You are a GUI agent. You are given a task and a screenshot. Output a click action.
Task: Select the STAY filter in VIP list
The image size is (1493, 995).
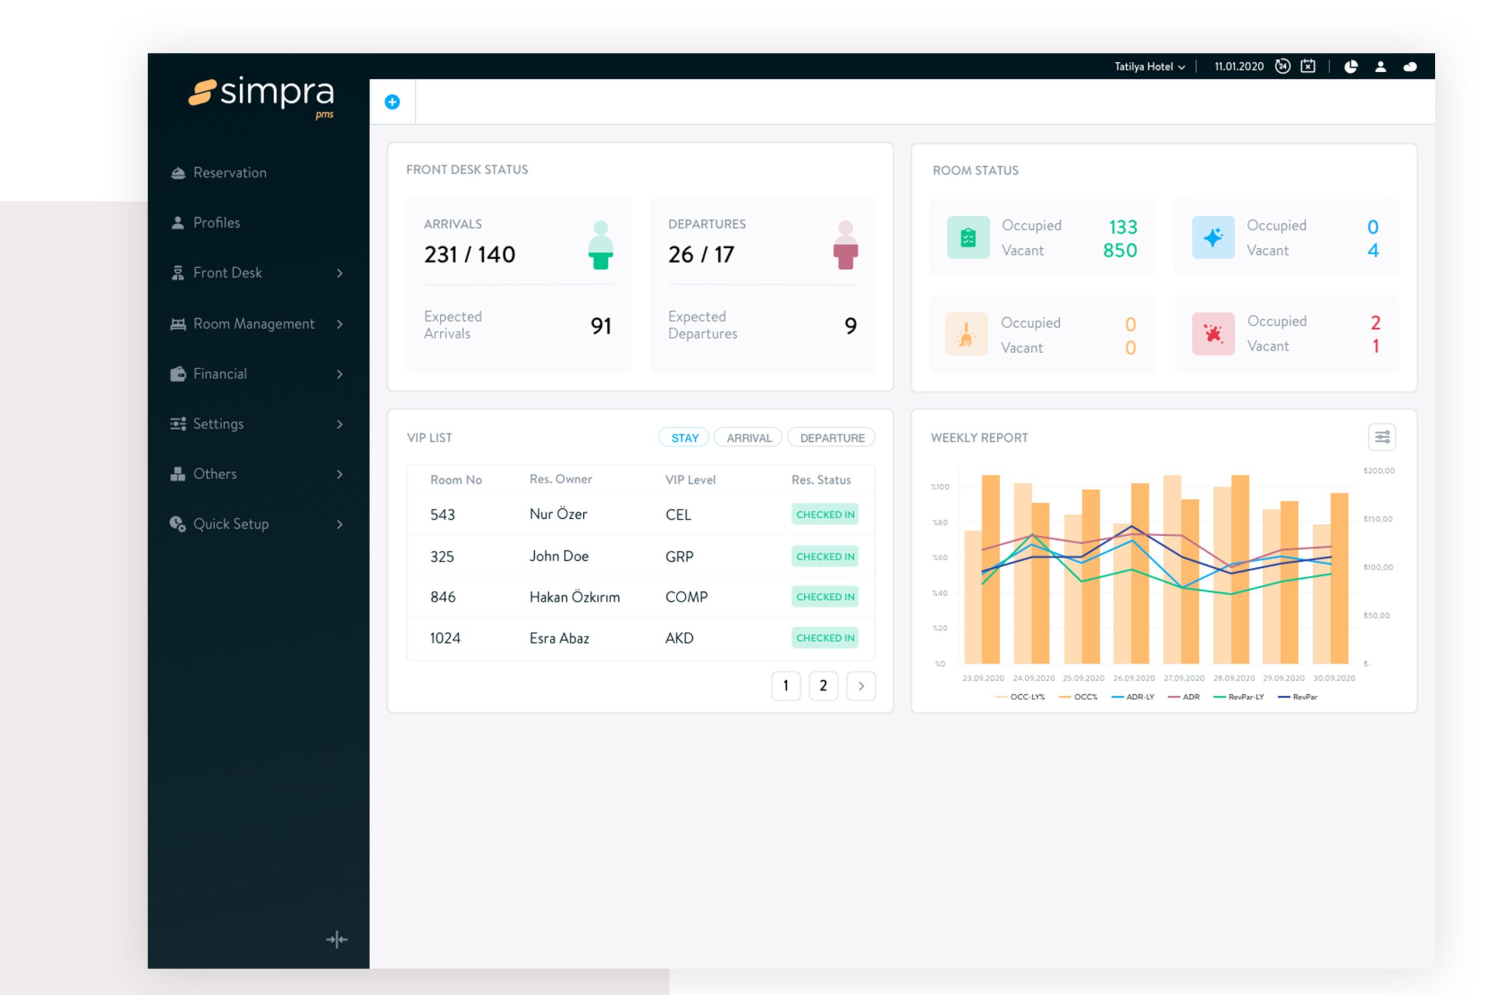point(684,438)
